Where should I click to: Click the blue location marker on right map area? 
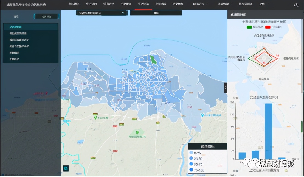coord(202,115)
